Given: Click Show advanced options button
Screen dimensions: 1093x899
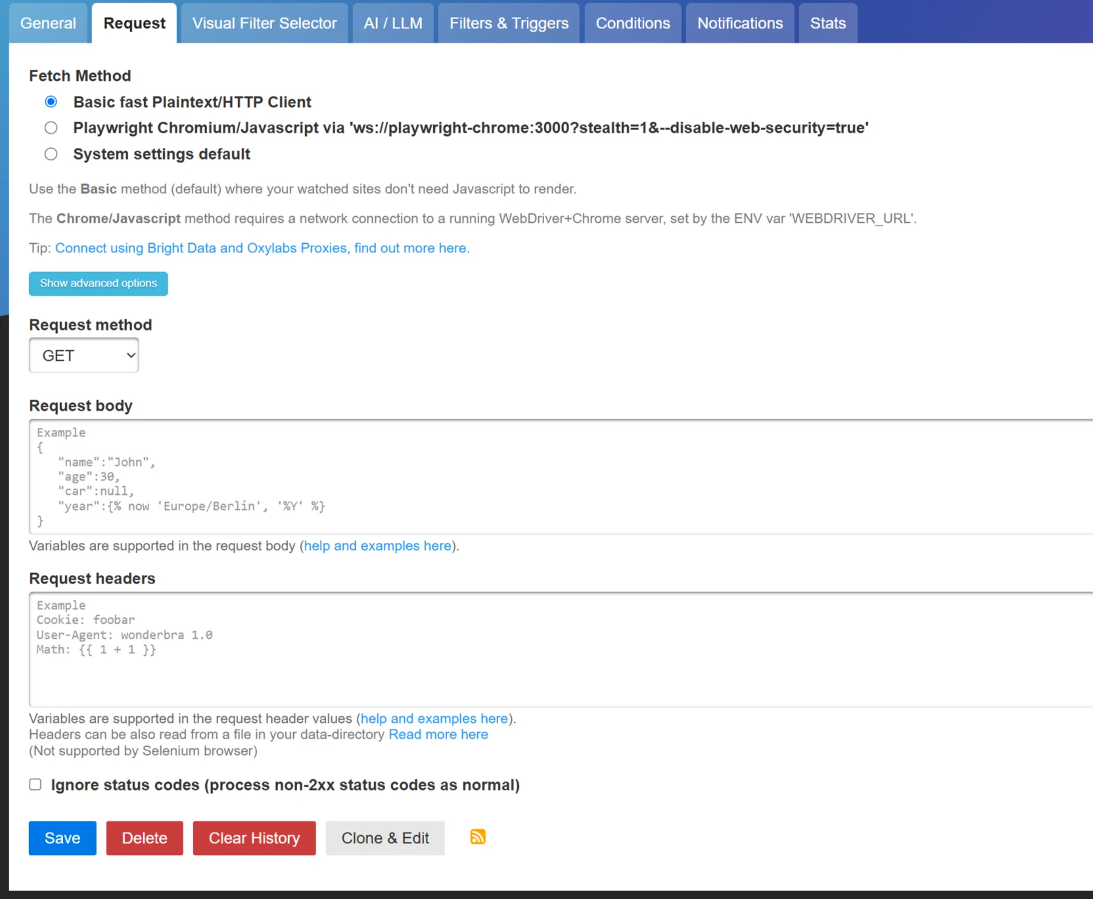Looking at the screenshot, I should 99,283.
